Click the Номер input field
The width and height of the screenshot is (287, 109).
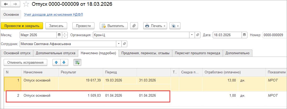274,35
